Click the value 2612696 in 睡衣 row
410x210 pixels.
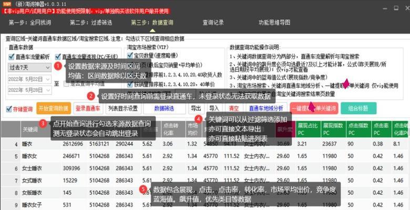pos(73,144)
